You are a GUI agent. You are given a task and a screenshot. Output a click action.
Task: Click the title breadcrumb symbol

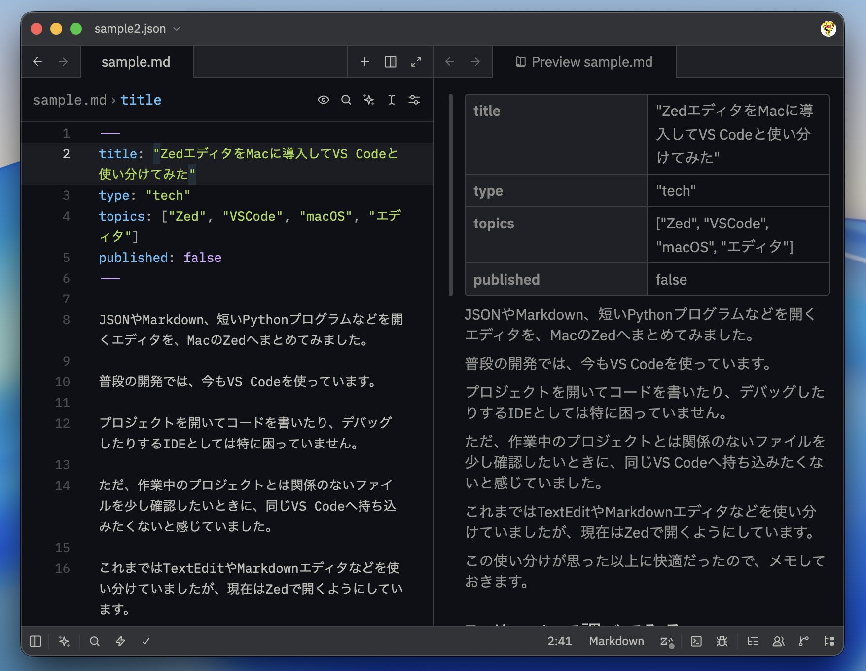tap(141, 100)
